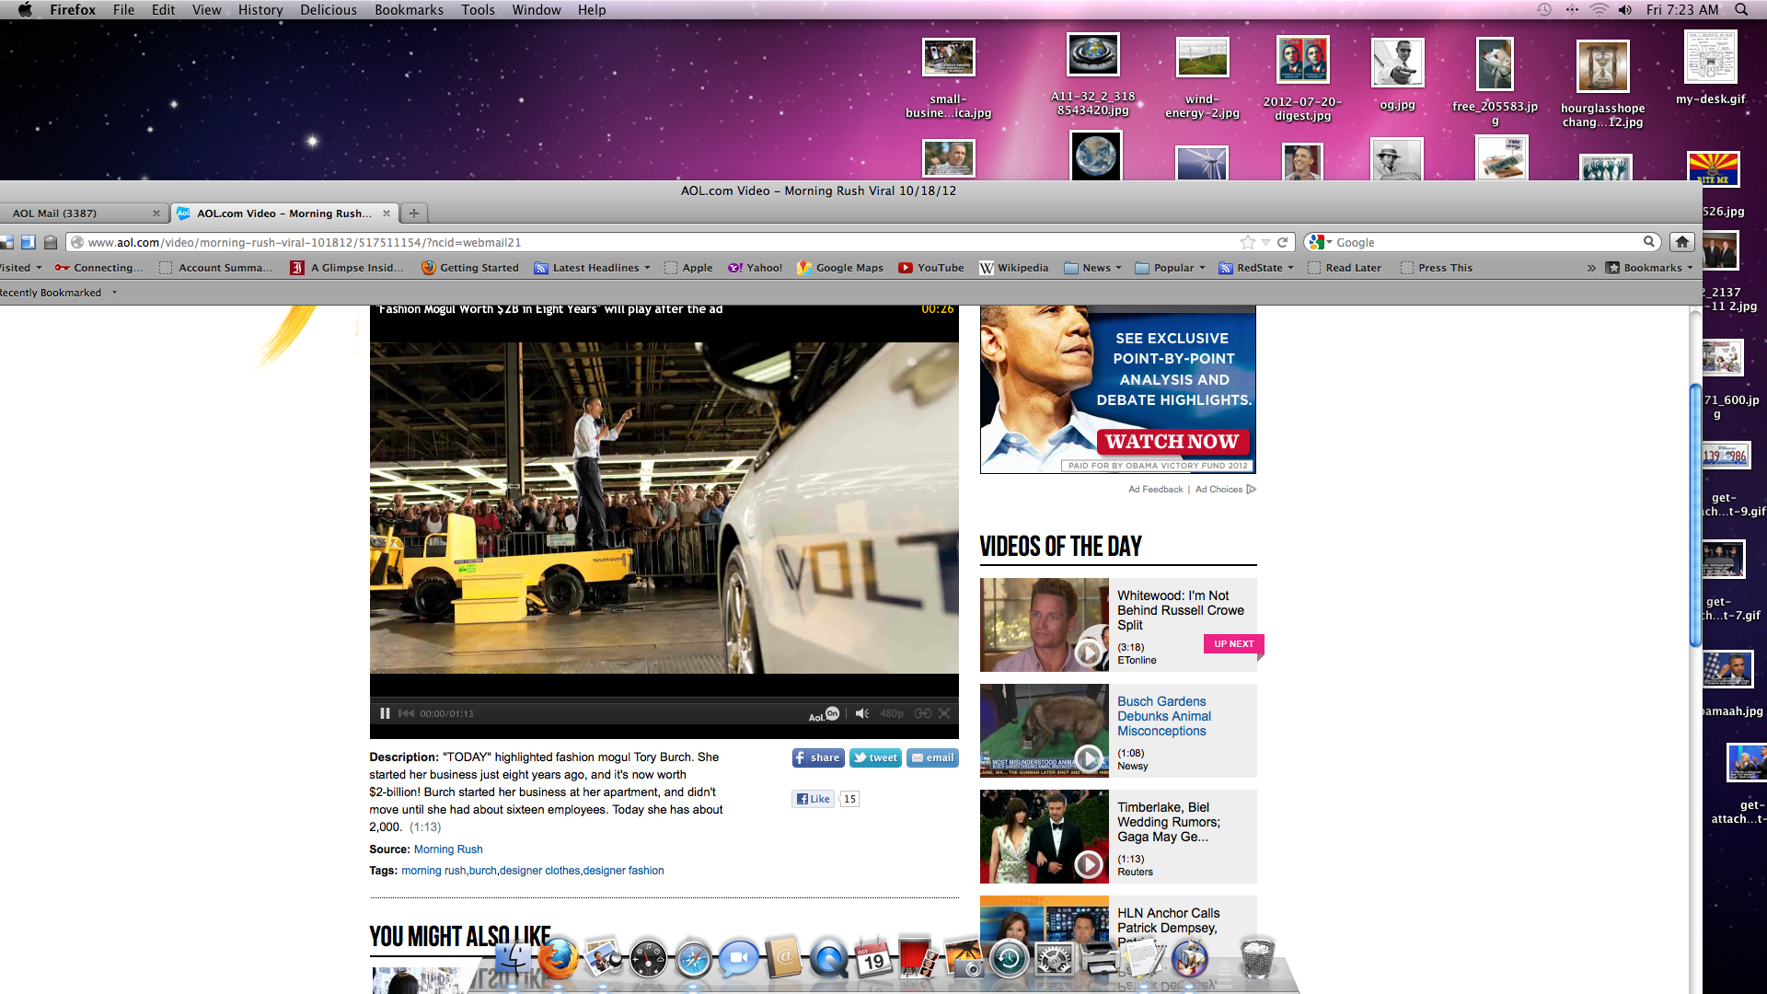The width and height of the screenshot is (1767, 994).
Task: Open Busch Gardens Debunks Animal Misconceptions video
Action: pos(1163,716)
